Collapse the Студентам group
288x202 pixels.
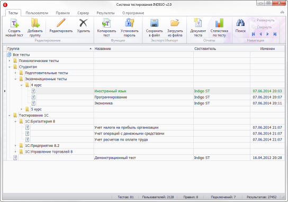[10, 67]
